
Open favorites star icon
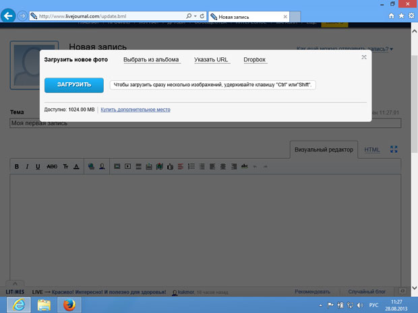(401, 15)
